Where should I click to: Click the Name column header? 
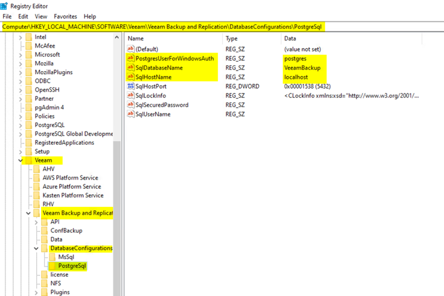[136, 39]
